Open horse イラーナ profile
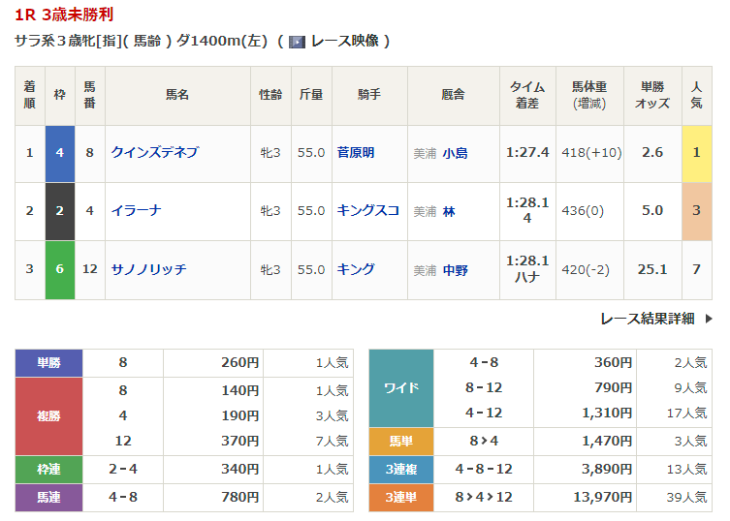This screenshot has width=730, height=521. (135, 210)
